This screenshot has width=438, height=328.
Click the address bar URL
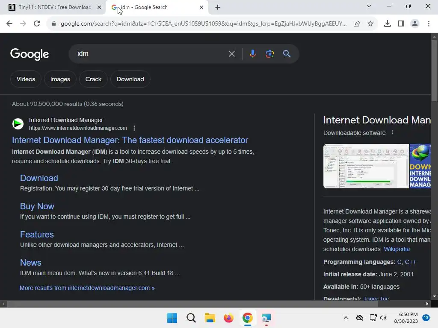pos(204,24)
